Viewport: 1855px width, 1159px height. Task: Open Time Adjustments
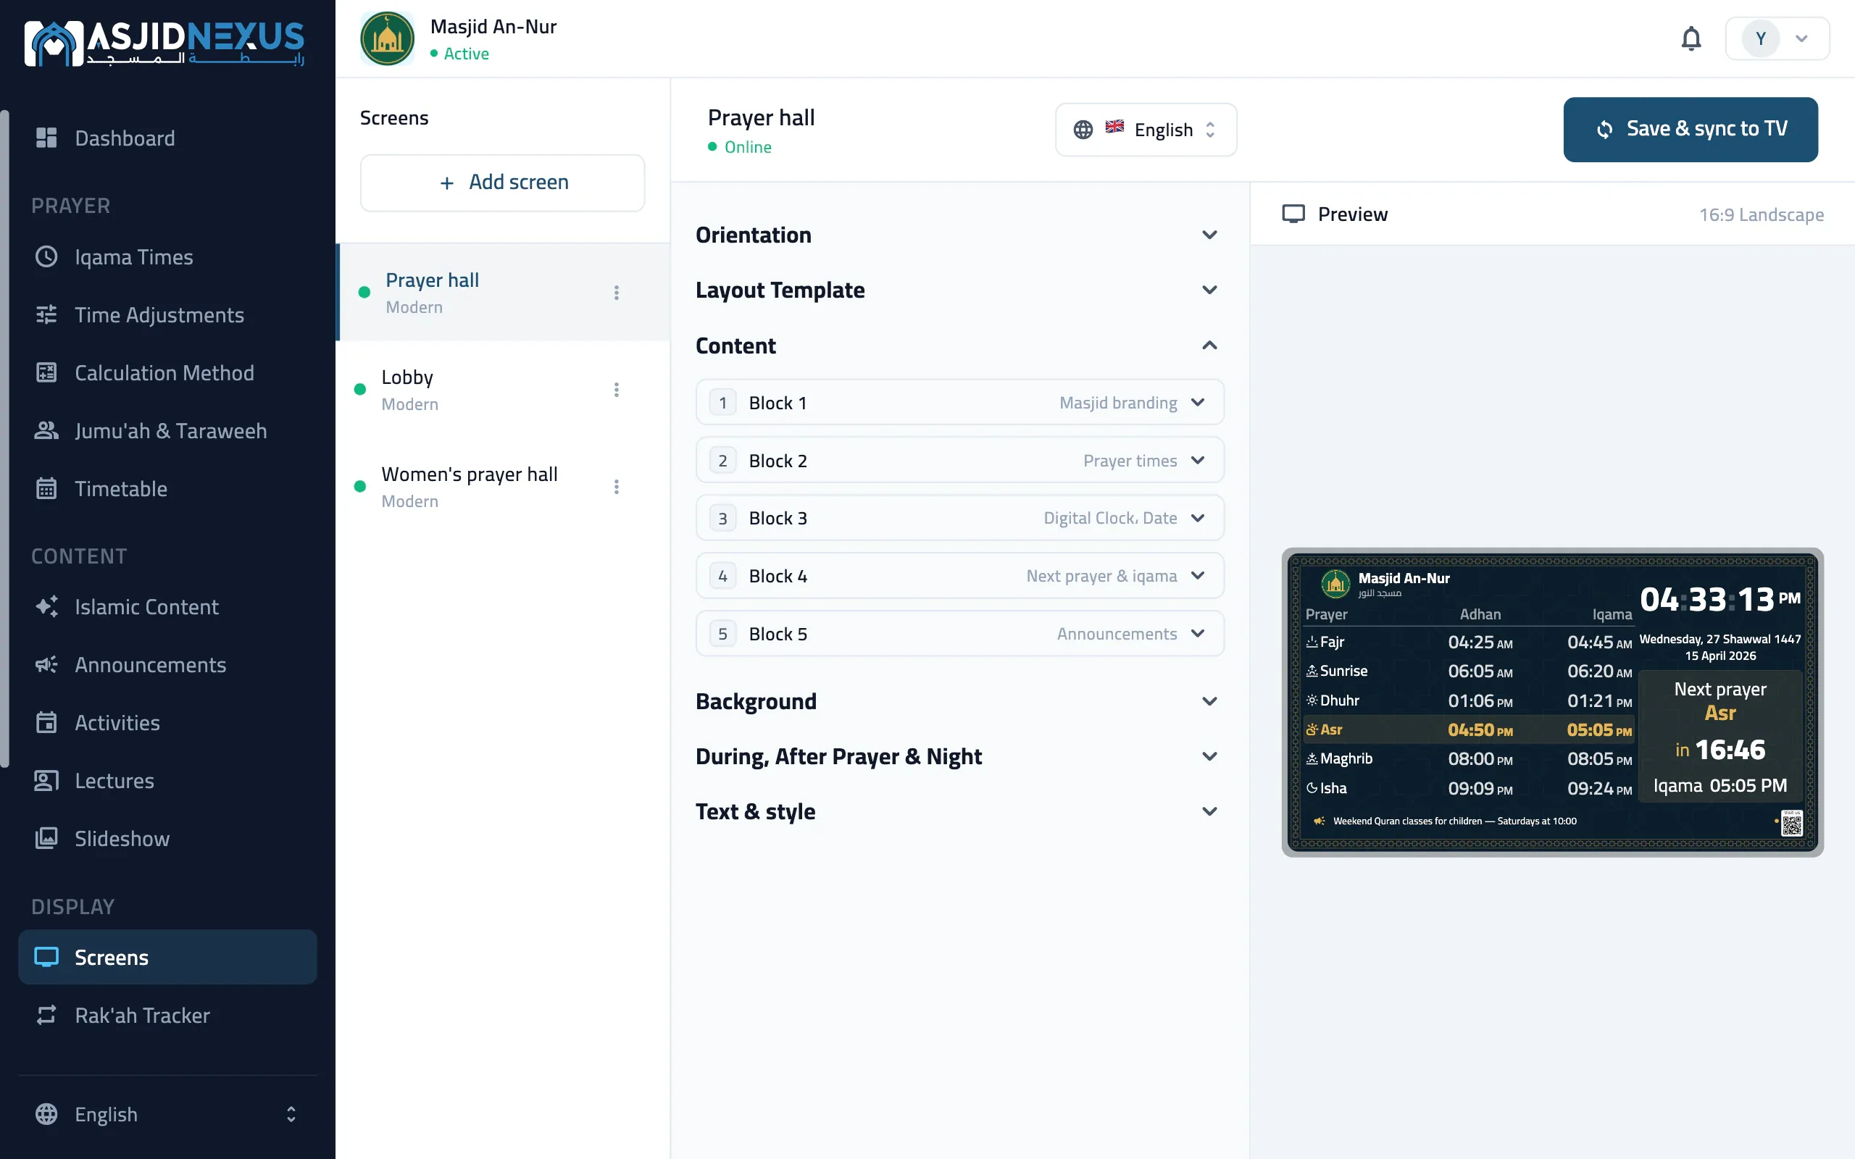167,315
